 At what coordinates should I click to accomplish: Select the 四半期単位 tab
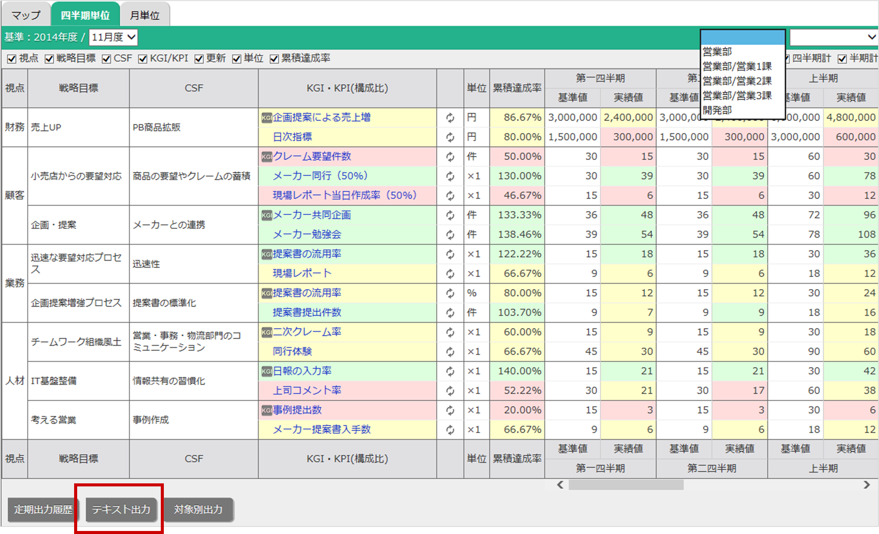pos(85,15)
